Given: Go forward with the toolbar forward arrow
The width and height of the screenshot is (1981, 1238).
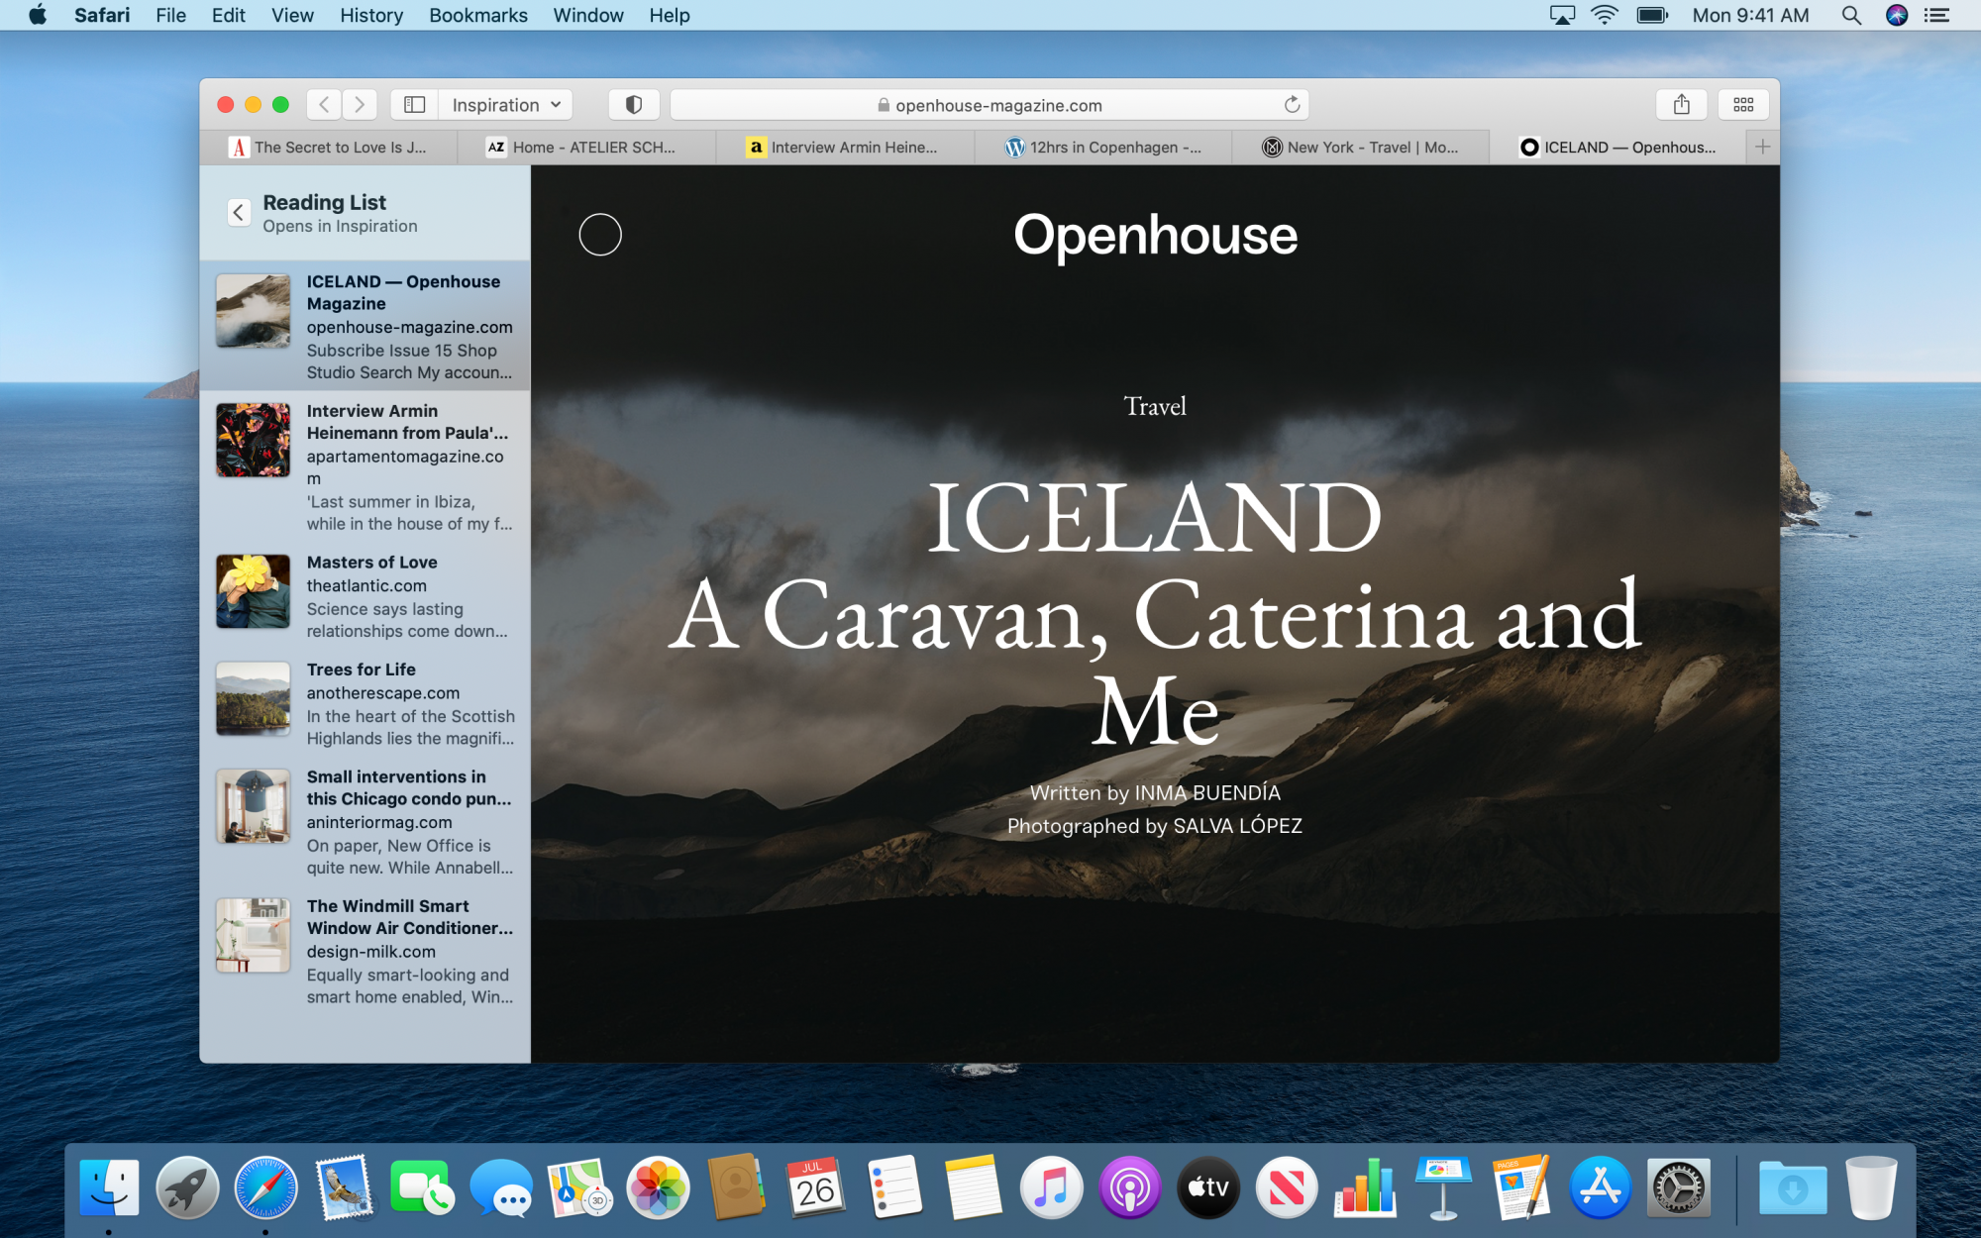Looking at the screenshot, I should click(360, 105).
